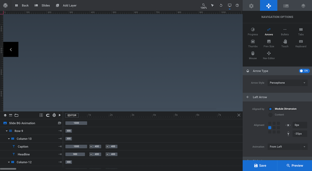Click the dotted selection frame icon
The image size is (312, 171).
tap(41, 115)
